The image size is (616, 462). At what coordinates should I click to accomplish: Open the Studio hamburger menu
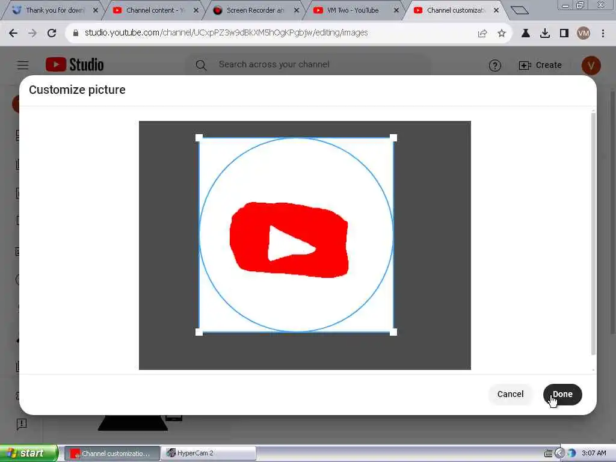pyautogui.click(x=23, y=65)
